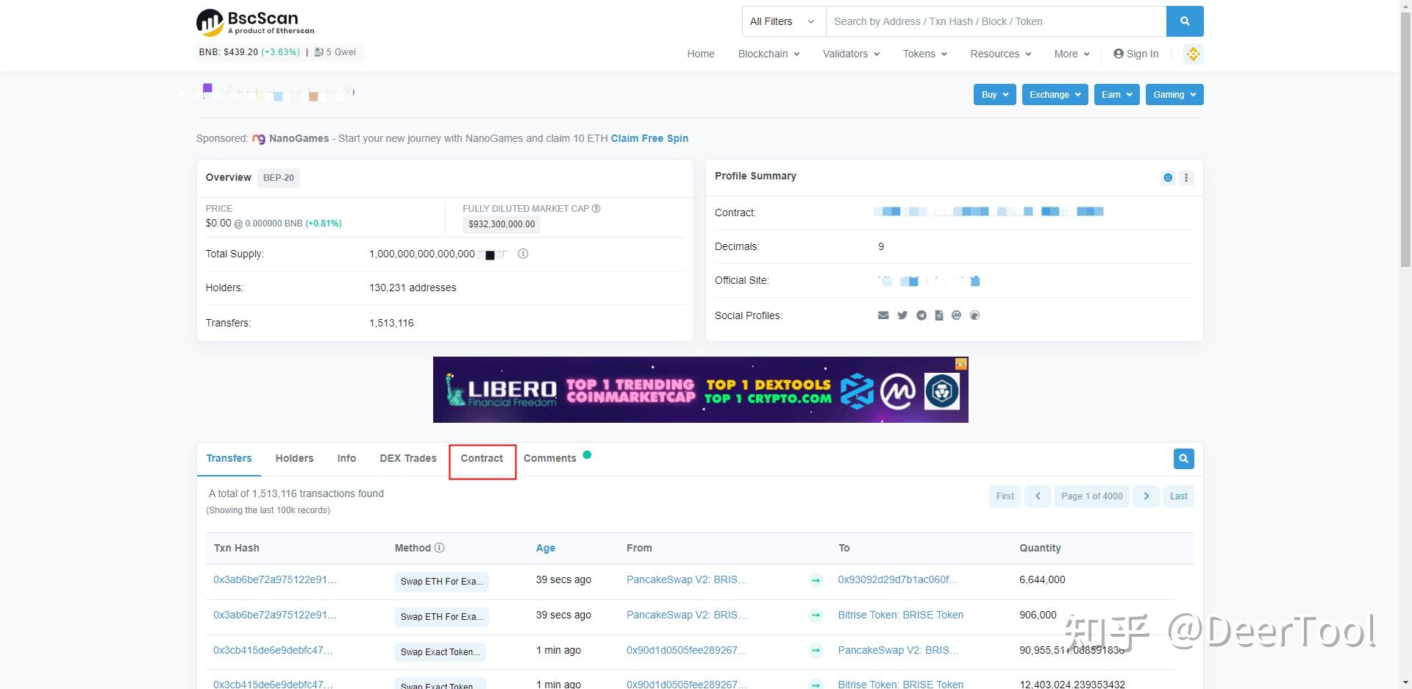Open the three-dot options in Profile Summary
Screen dimensions: 1412x689
pos(1186,178)
